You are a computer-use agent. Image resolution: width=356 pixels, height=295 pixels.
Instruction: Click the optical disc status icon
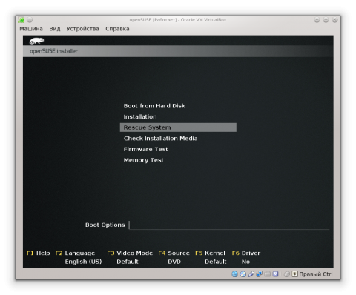[x=243, y=274]
